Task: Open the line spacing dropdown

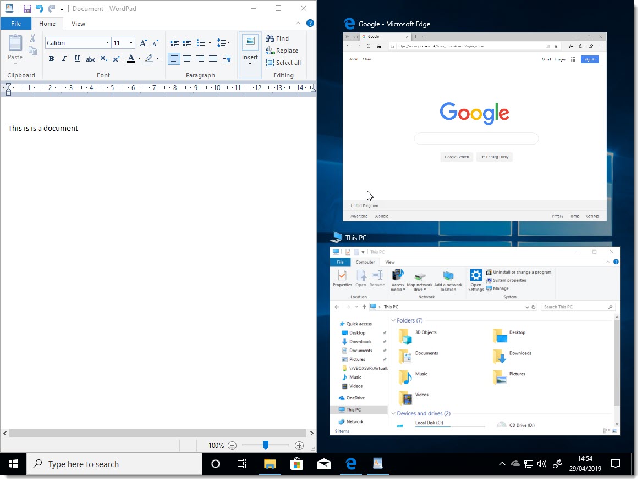Action: click(222, 42)
